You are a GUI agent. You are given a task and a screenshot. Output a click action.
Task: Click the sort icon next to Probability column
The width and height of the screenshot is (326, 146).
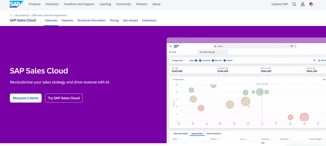272,139
